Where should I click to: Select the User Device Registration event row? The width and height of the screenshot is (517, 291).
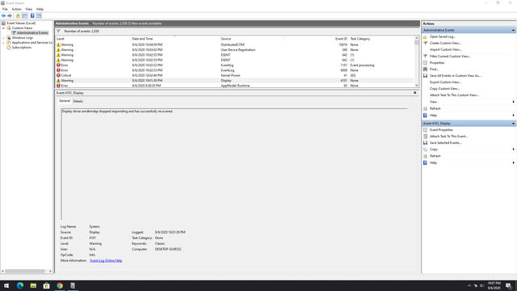click(234, 50)
